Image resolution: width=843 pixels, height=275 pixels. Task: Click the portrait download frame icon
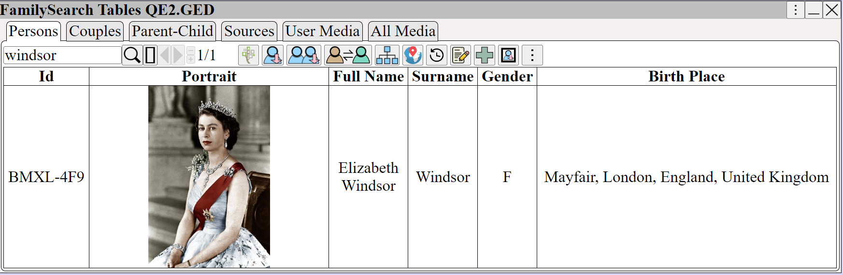click(508, 55)
